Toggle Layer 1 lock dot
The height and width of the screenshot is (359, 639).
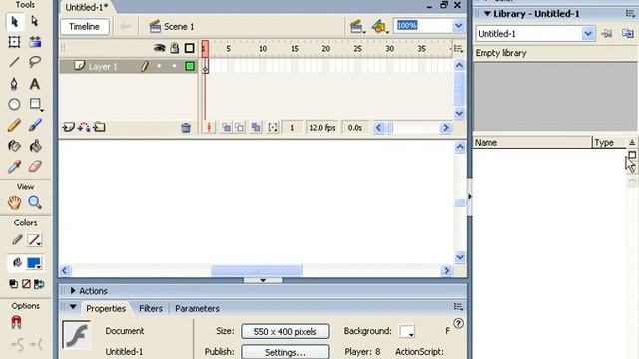(174, 66)
